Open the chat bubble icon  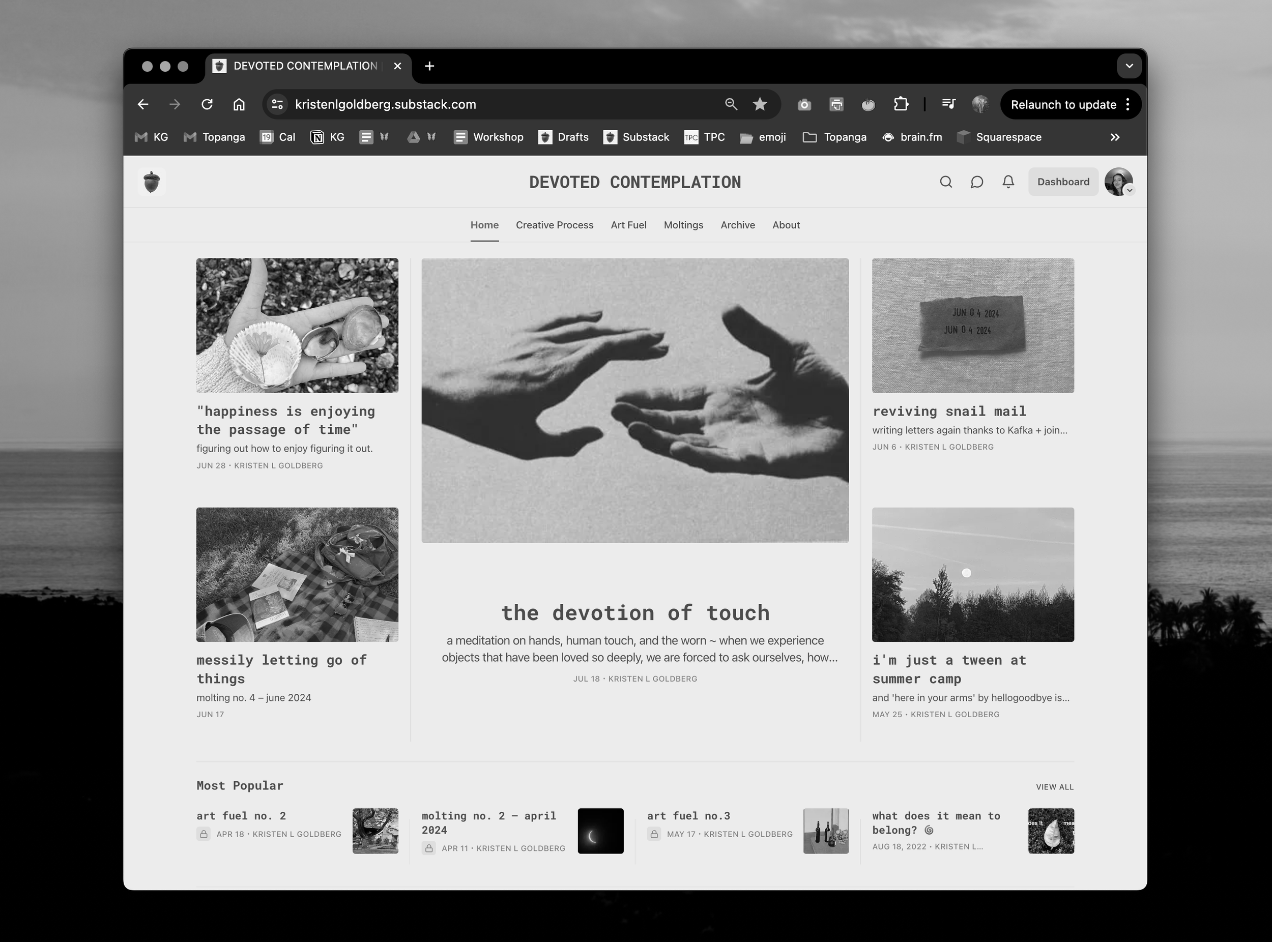(x=976, y=182)
